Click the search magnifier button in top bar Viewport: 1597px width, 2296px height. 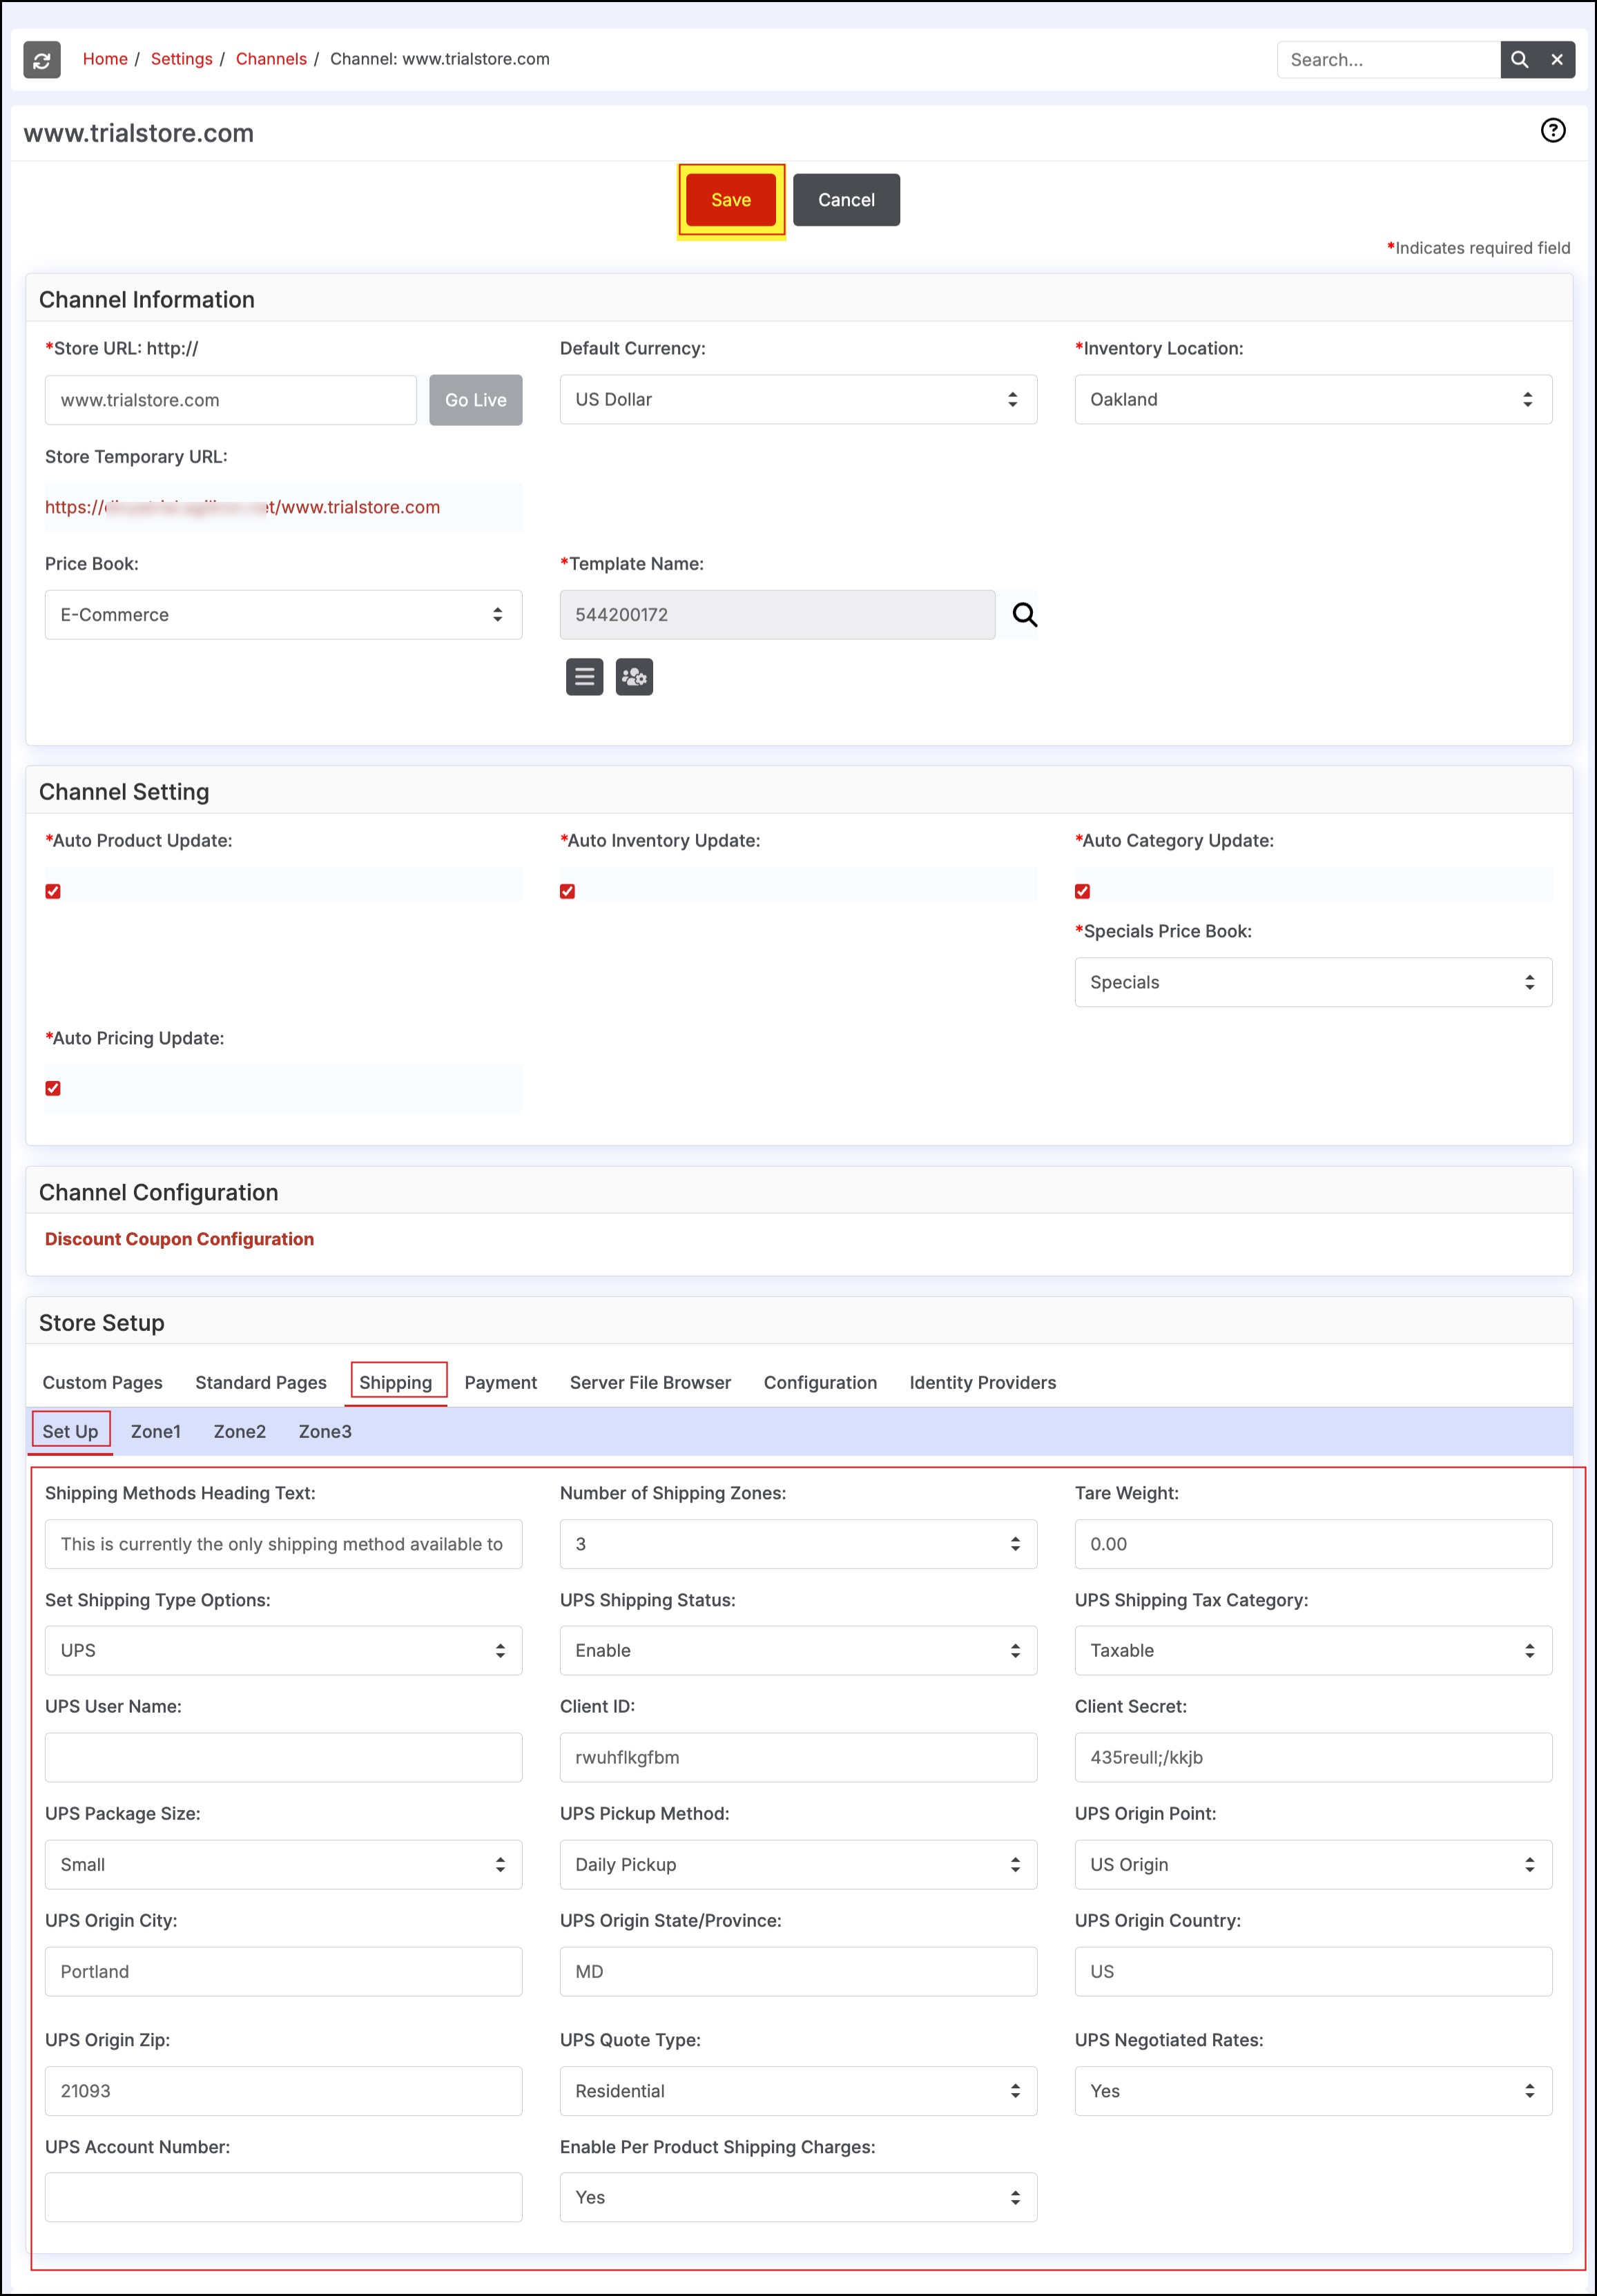click(x=1519, y=60)
